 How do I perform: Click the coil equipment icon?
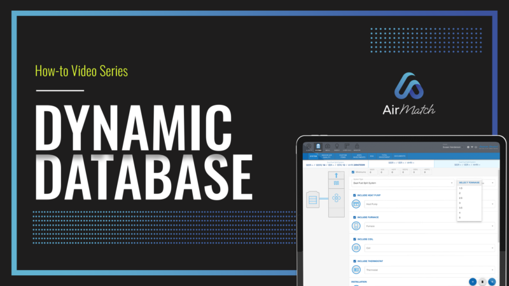355,248
